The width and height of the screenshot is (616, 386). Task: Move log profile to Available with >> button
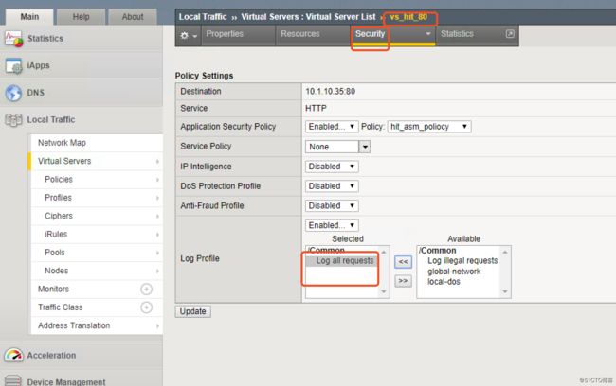403,281
